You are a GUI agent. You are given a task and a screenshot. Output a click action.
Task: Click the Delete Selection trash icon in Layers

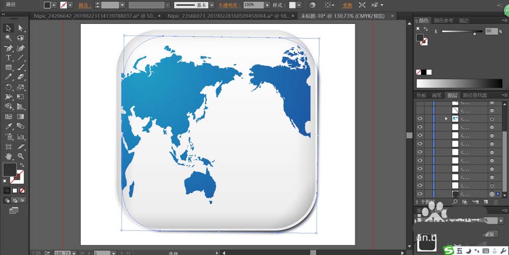(x=496, y=202)
